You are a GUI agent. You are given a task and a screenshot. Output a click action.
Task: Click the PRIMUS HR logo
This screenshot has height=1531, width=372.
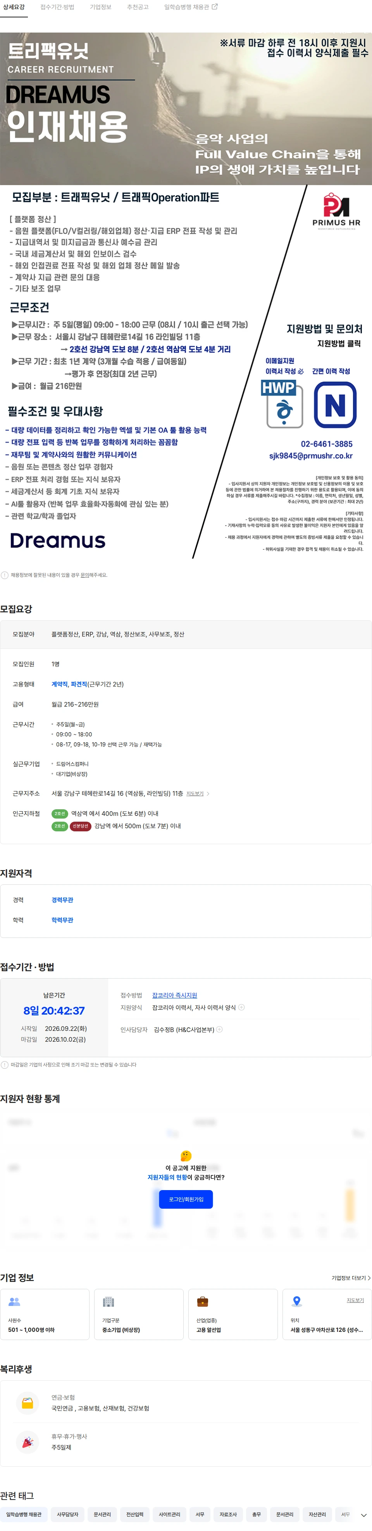pyautogui.click(x=336, y=211)
